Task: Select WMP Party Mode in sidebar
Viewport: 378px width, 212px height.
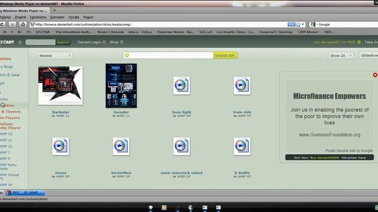Action: pos(8,167)
